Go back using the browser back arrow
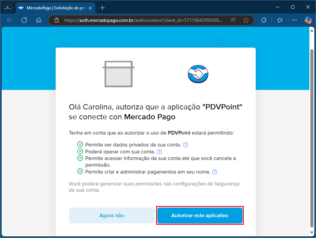316x238 pixels. [x=10, y=20]
